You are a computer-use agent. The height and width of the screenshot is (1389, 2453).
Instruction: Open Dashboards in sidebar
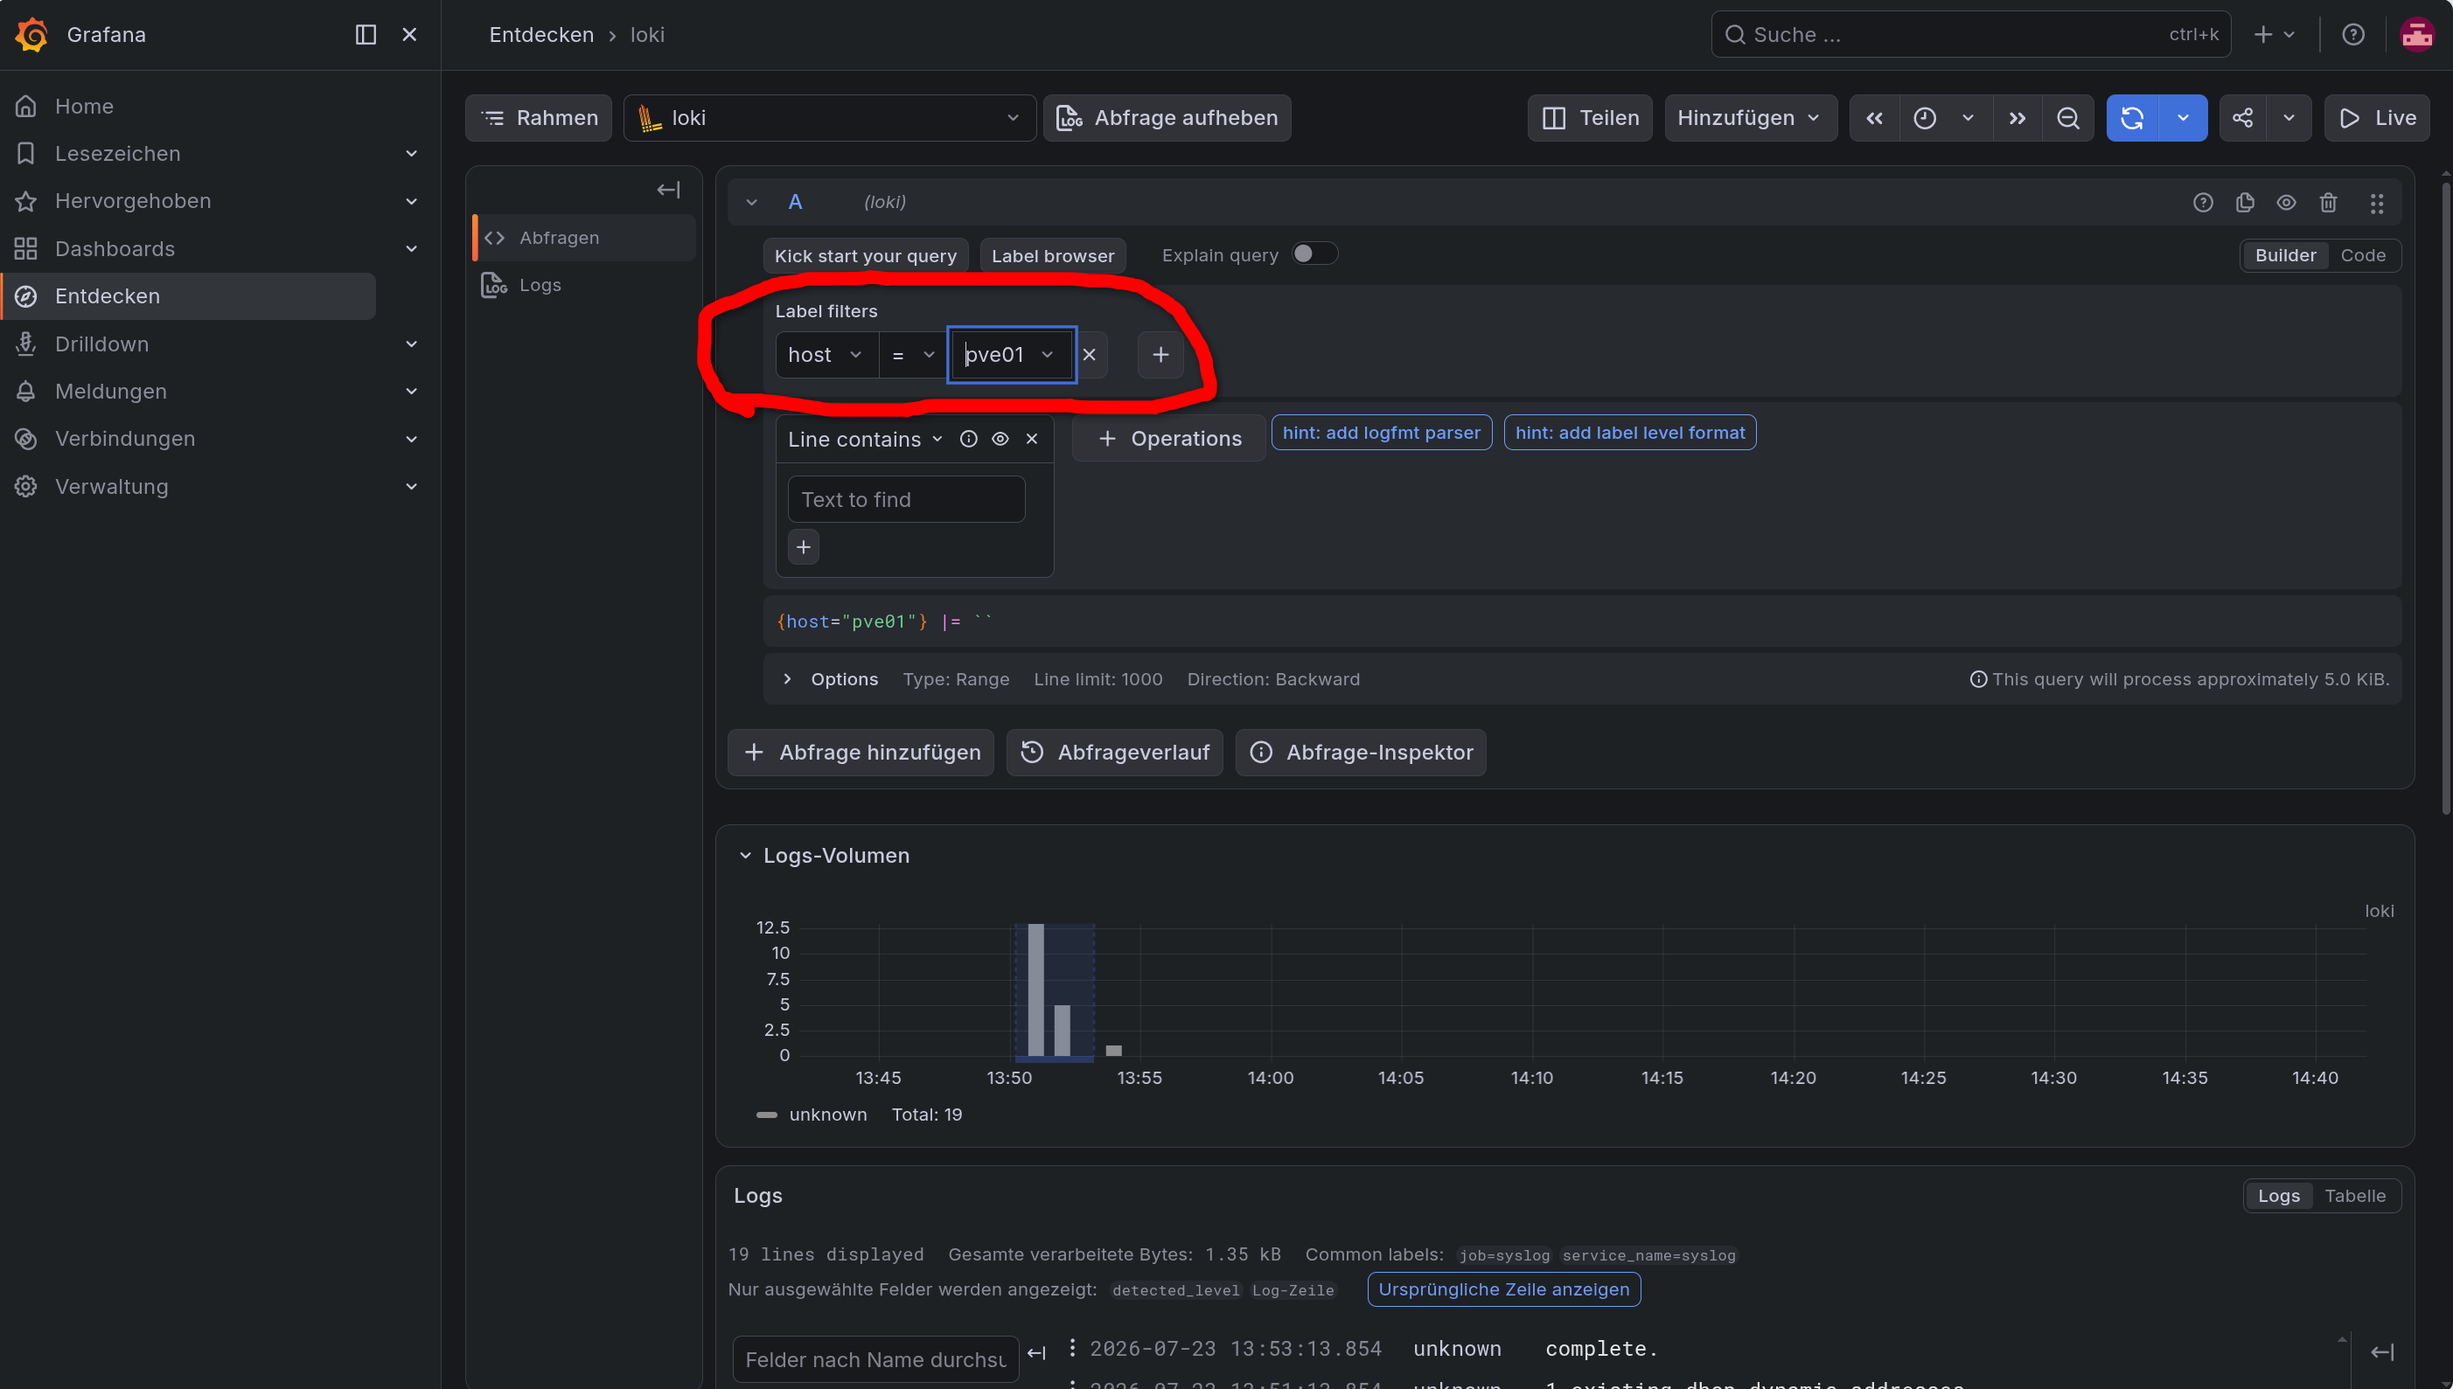coord(115,249)
